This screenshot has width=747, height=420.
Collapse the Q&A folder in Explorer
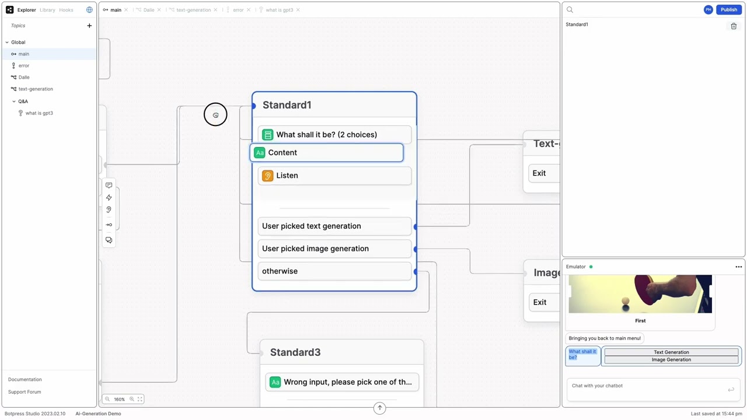coord(14,101)
